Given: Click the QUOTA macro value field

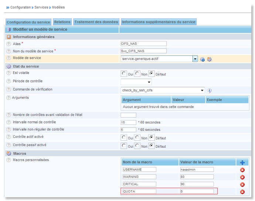Looking at the screenshot, I should point(197,191).
